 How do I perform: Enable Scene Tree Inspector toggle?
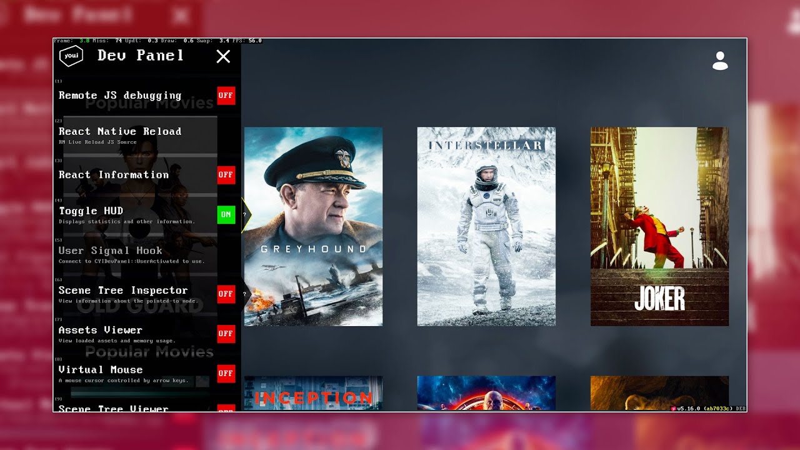click(226, 294)
